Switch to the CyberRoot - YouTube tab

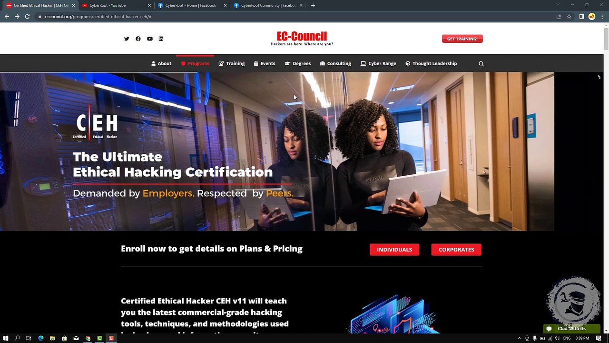point(116,5)
